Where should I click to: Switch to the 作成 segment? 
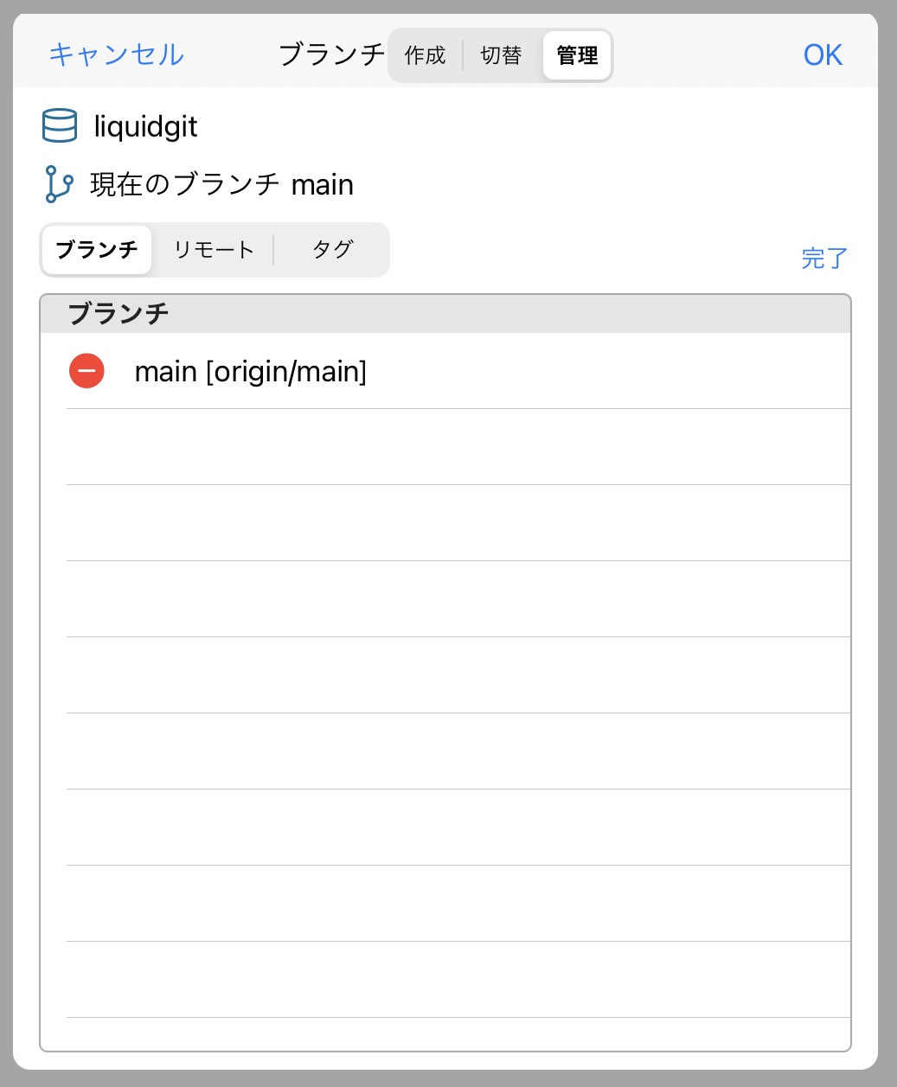425,55
